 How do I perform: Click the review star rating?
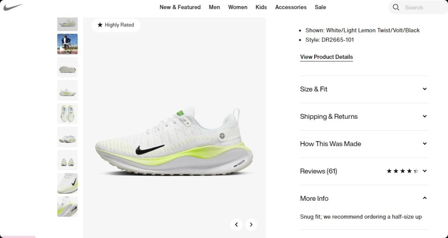pos(402,171)
